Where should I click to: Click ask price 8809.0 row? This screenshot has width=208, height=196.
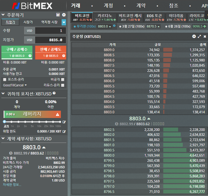[139, 50]
